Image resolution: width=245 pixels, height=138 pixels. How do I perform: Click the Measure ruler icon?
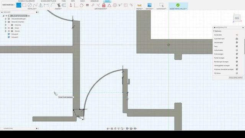[x=139, y=5]
